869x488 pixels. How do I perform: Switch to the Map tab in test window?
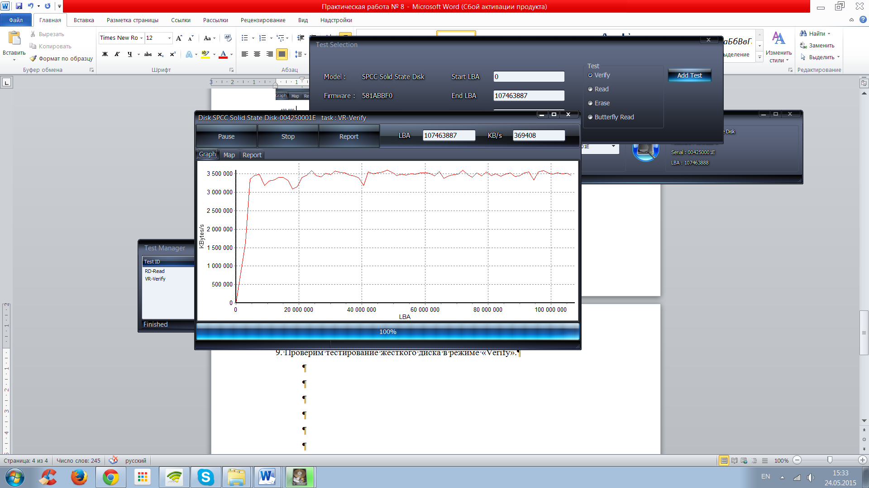229,155
